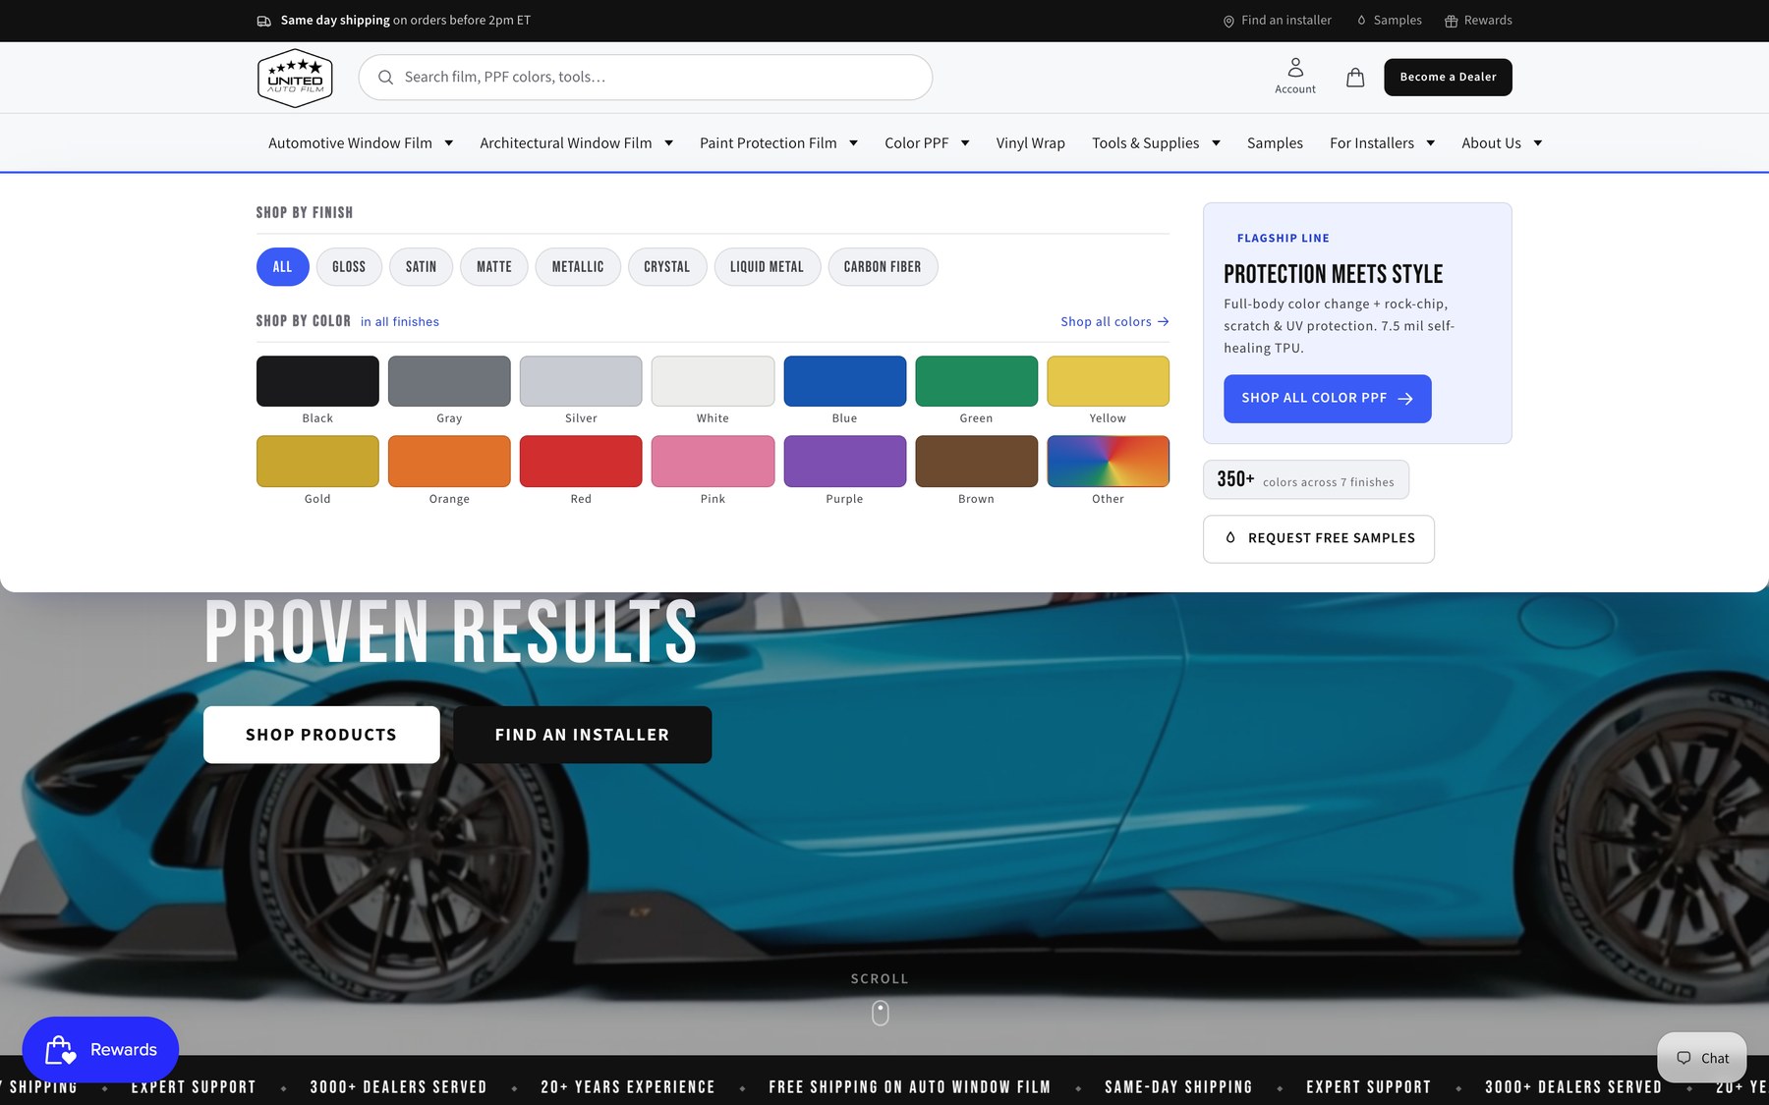Open the Automotive Window Film nav label

pyautogui.click(x=350, y=143)
